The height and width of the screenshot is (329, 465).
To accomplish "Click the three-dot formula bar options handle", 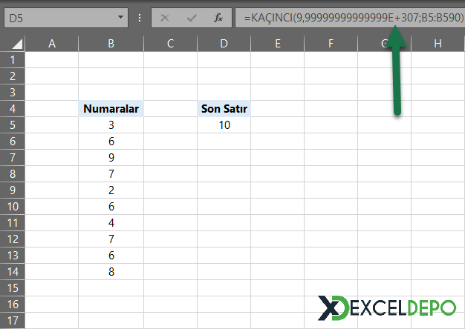I will click(x=140, y=18).
